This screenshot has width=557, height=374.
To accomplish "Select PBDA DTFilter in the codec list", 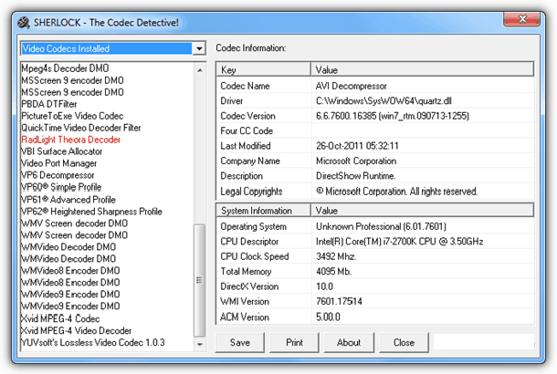I will point(49,104).
